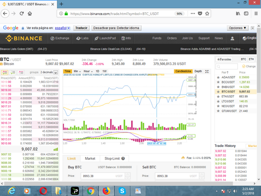Open the español language link
Viewport: 261px width, 196px height.
click(61, 28)
